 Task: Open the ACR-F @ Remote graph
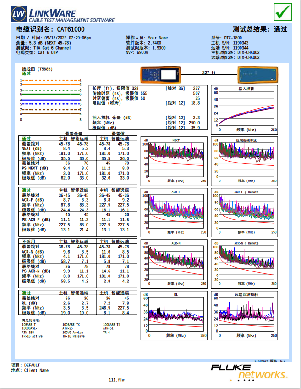coord(244,212)
